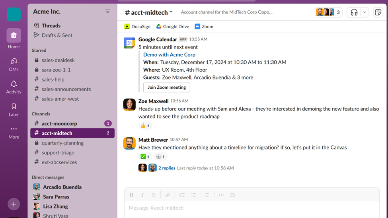This screenshot has width=388, height=218.
Task: Open the sales-amer-west channel
Action: (72, 99)
